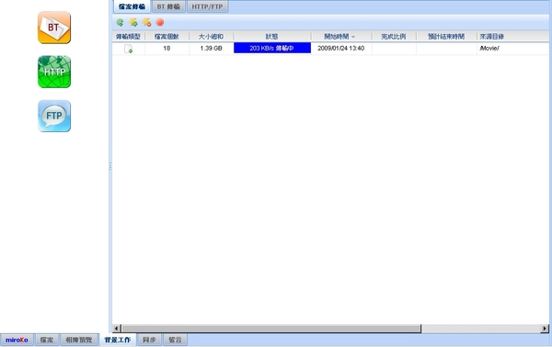
Task: Sort by the 大小總和 column header
Action: tap(212, 37)
